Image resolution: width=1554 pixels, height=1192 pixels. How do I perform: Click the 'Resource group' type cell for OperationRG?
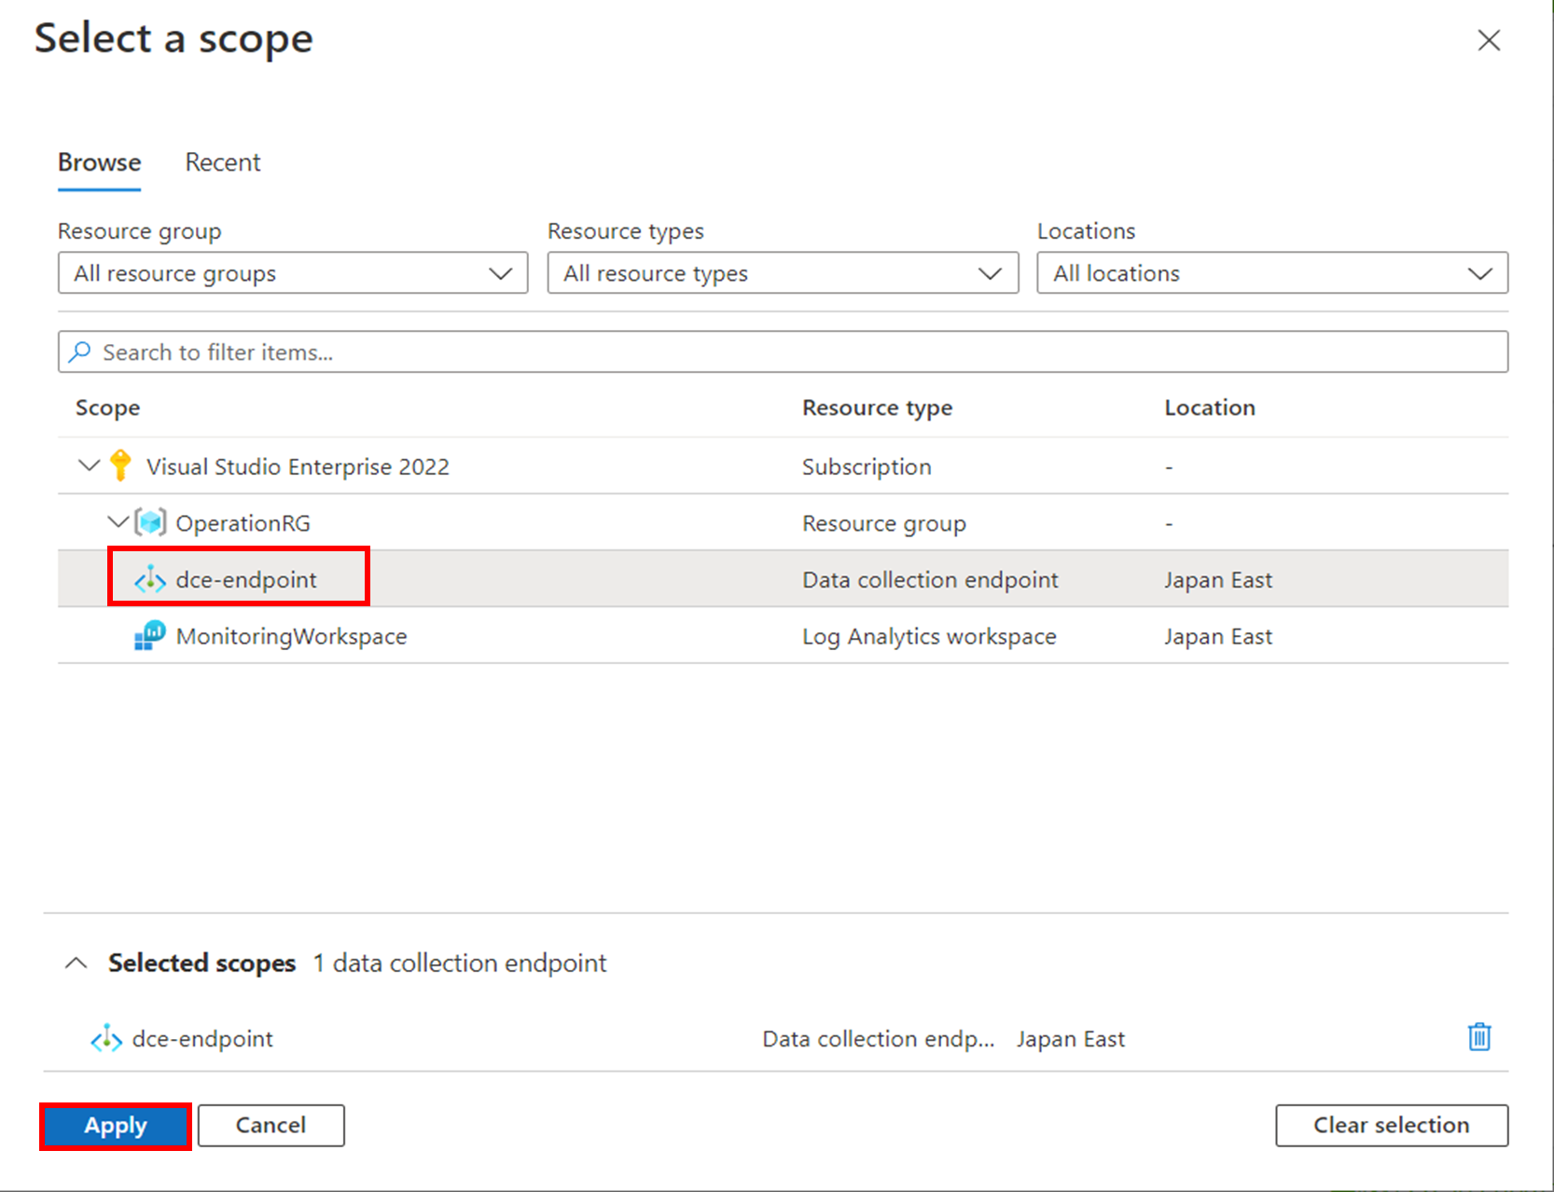pos(884,523)
